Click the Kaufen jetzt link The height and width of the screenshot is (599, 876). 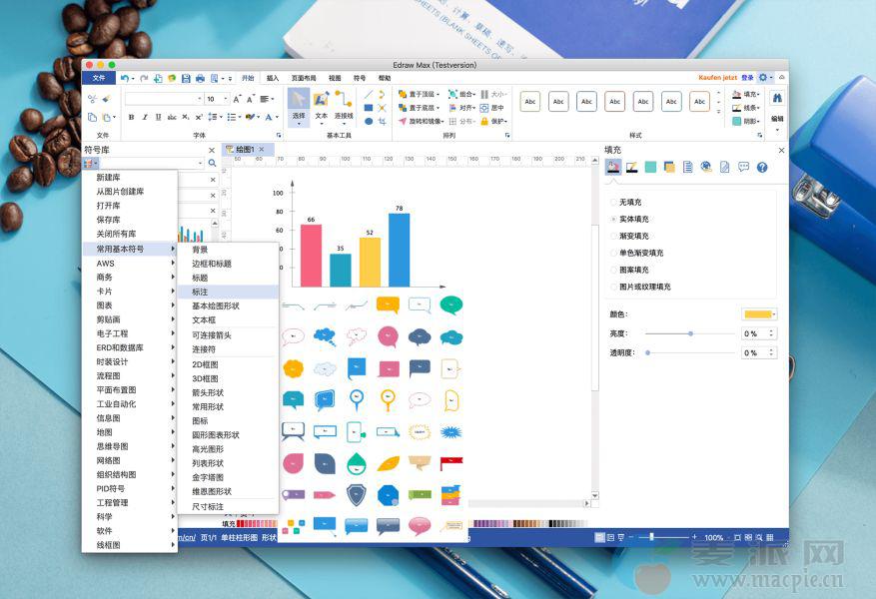pos(717,77)
